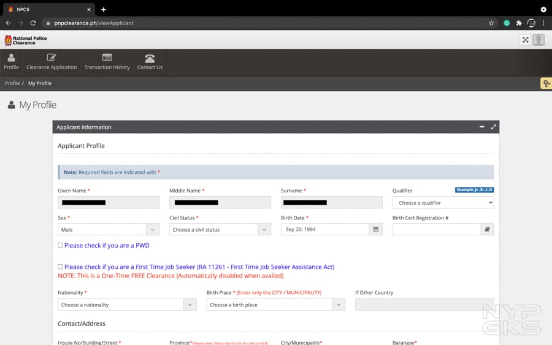Image resolution: width=552 pixels, height=345 pixels.
Task: Click the Birth Cert Registration book icon
Action: pos(488,230)
